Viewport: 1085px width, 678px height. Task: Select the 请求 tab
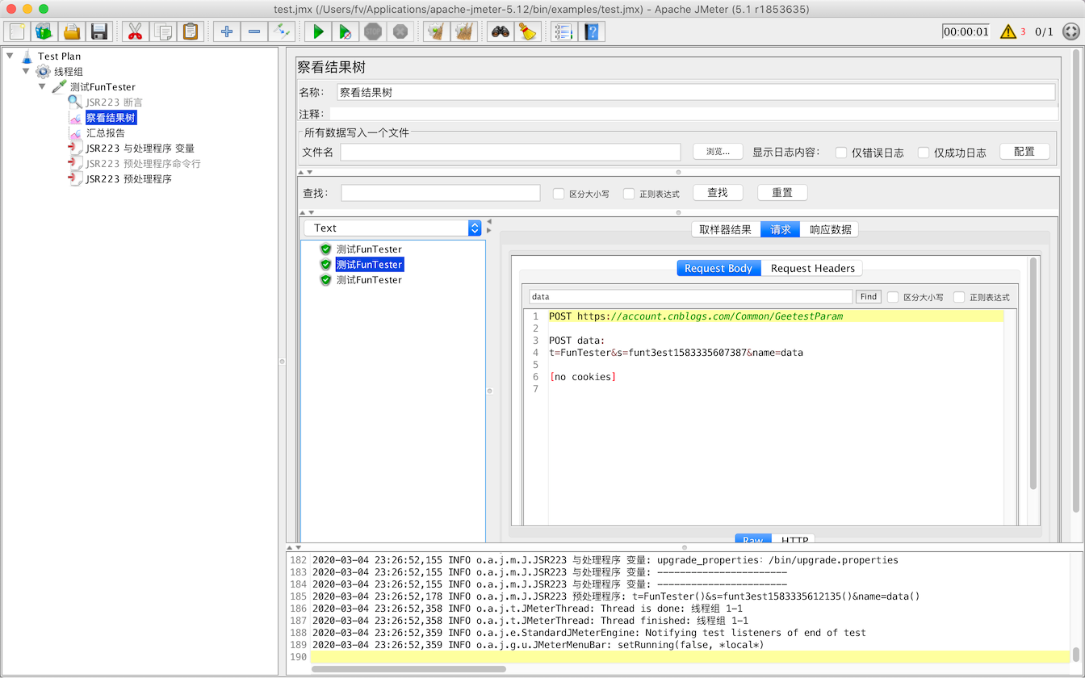pos(781,229)
